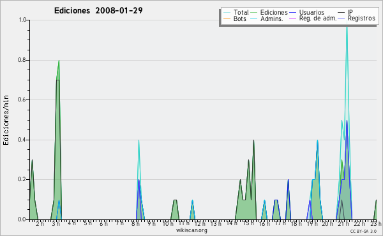Click the Reg. de adm. magenta line
383x236 pixels.
(x=292, y=18)
